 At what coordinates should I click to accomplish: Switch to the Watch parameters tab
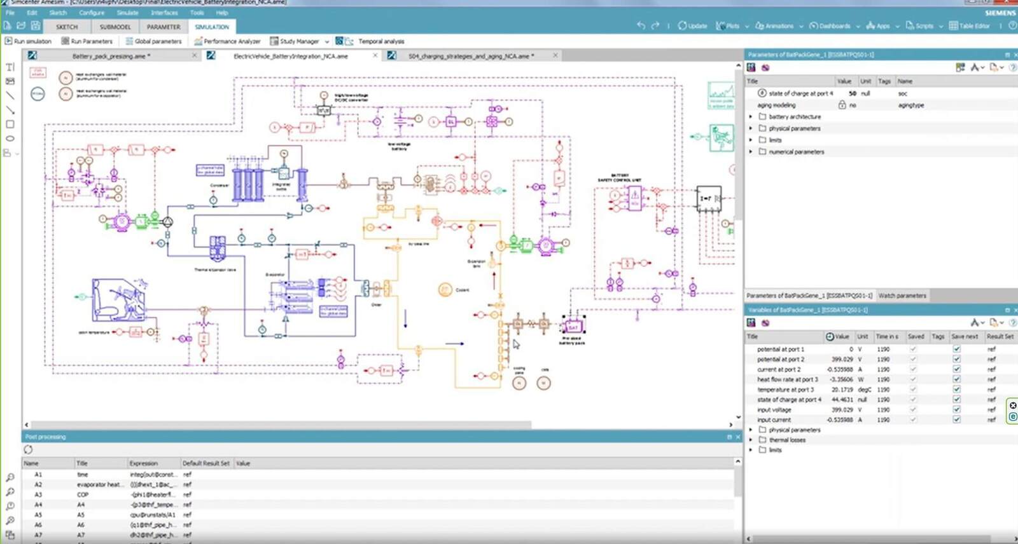tap(902, 296)
